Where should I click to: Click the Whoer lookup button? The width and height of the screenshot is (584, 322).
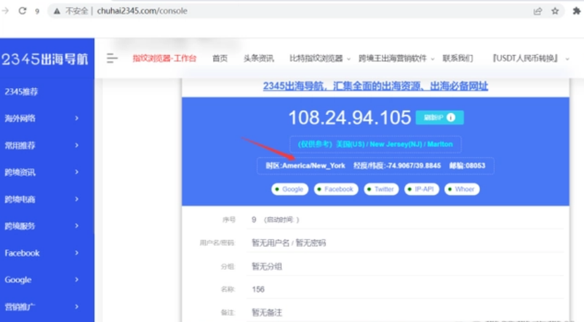[x=461, y=189]
